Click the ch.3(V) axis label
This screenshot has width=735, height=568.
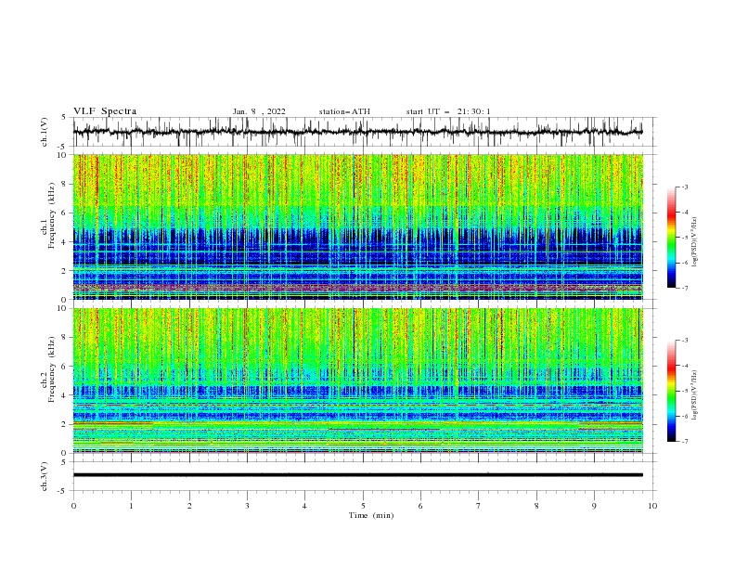point(45,476)
